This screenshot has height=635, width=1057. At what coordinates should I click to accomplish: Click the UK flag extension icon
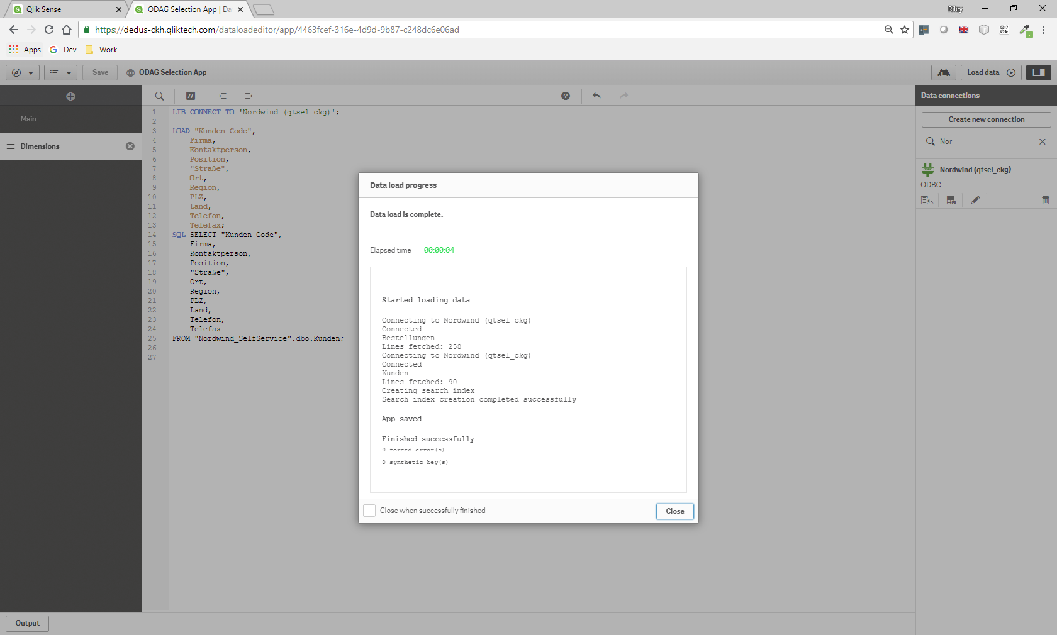(x=964, y=30)
